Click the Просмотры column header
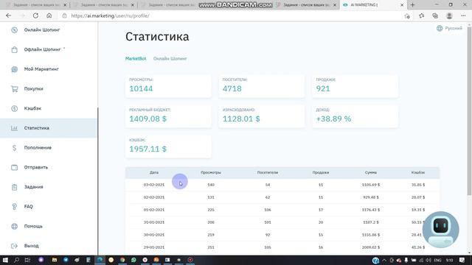This screenshot has width=472, height=265. (x=211, y=172)
